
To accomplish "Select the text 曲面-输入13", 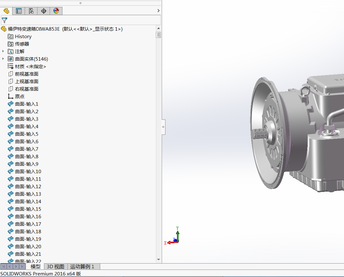I will [28, 194].
